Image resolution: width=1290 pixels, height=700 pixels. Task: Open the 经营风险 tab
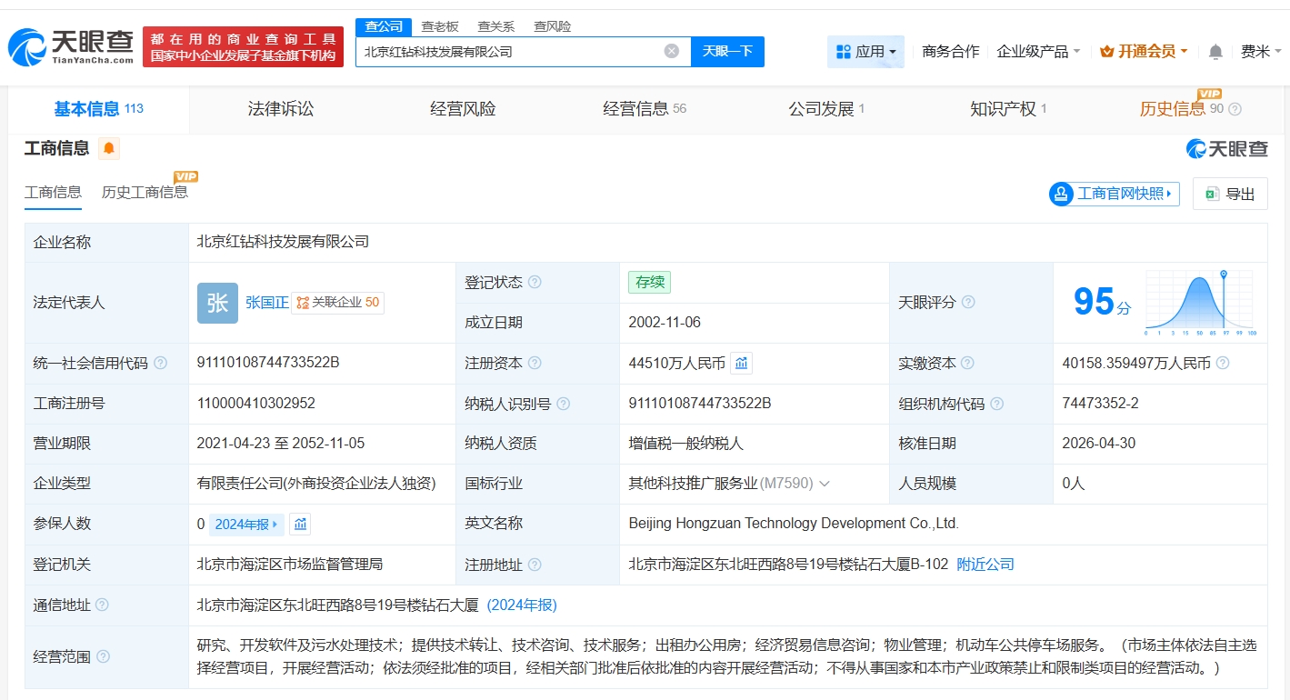[463, 109]
